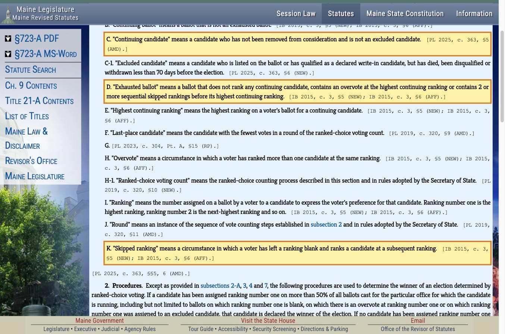This screenshot has height=334, width=505.
Task: Follow subsection 7 link in Procedures
Action: [x=266, y=286]
